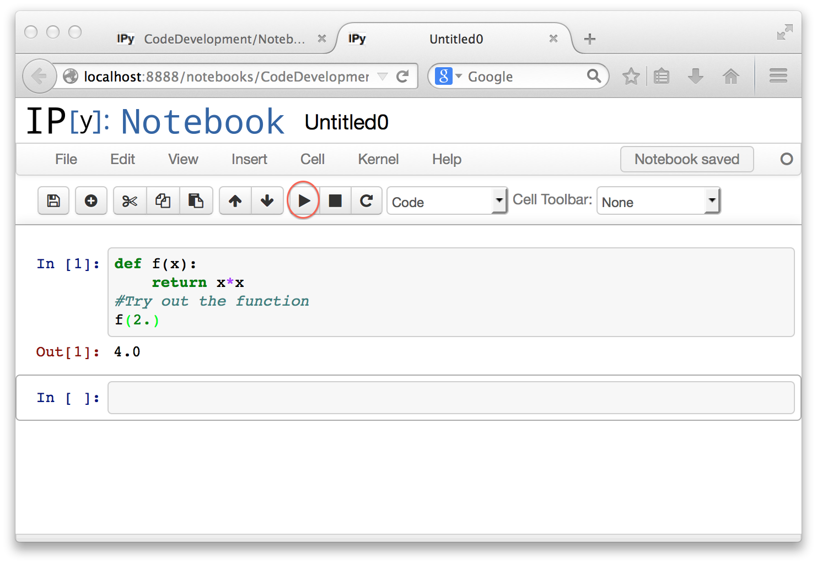
Task: Expand the Cell Toolbar dropdown set to None
Action: 658,202
